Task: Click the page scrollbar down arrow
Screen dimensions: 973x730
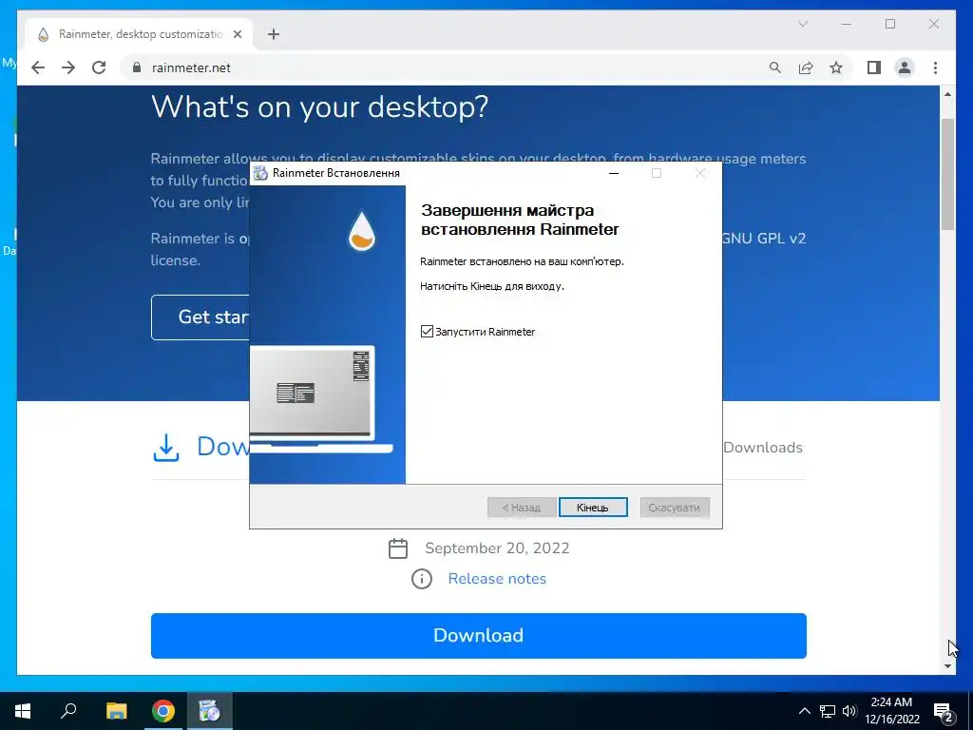Action: (x=947, y=666)
